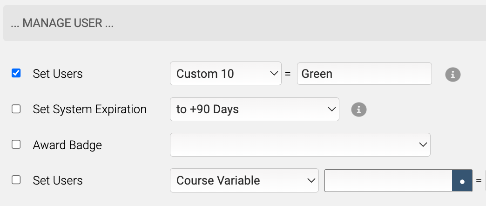Open the Custom 10 dropdown
The width and height of the screenshot is (486, 206).
point(226,74)
